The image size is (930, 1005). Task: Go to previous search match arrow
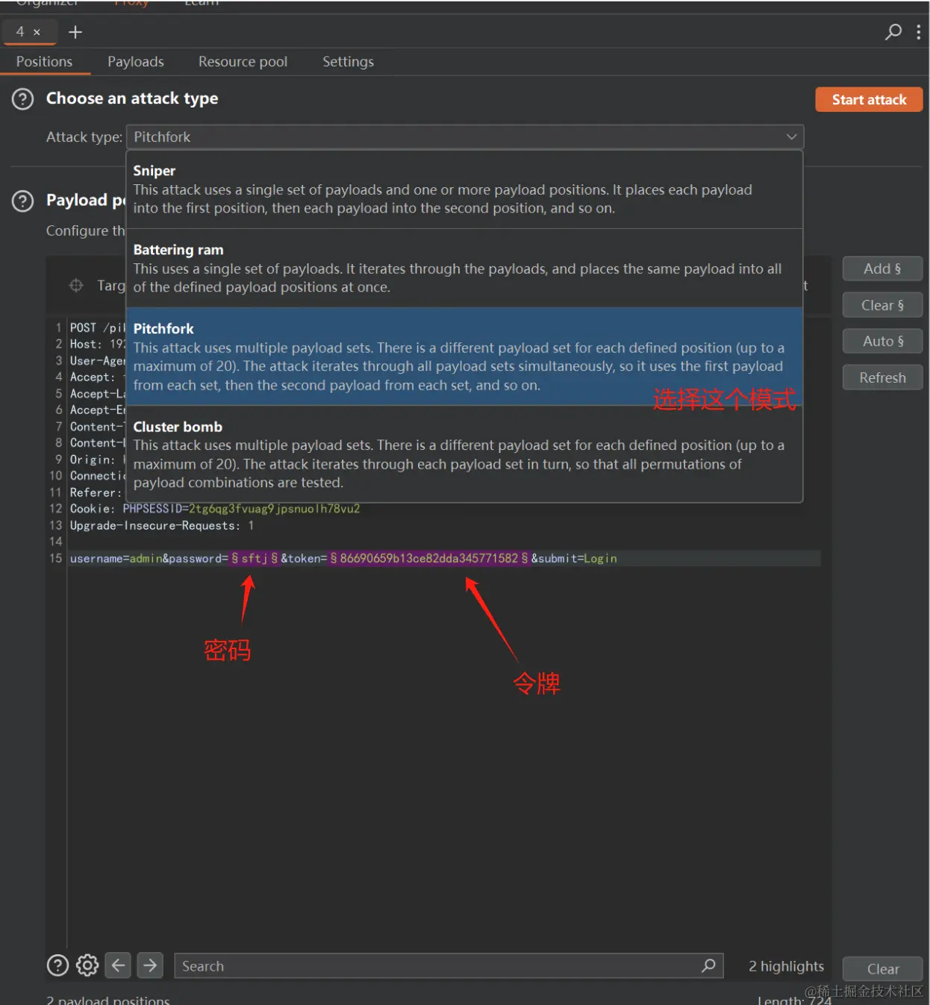[x=119, y=965]
